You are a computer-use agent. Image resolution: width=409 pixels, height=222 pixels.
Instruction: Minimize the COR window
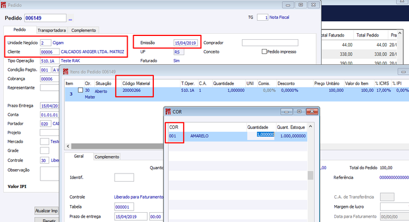pos(286,112)
